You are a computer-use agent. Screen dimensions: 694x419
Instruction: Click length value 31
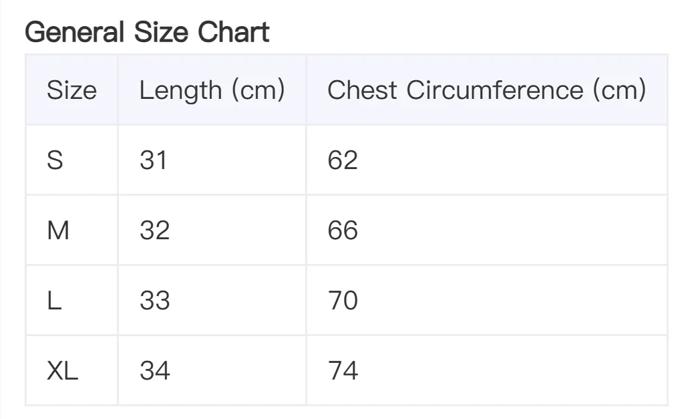point(154,160)
